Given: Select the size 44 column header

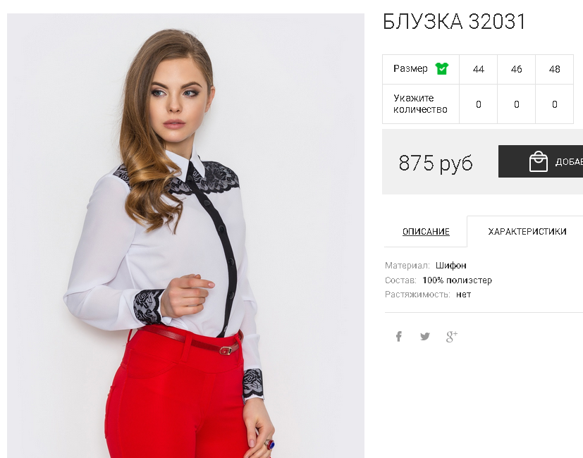Looking at the screenshot, I should pyautogui.click(x=478, y=69).
